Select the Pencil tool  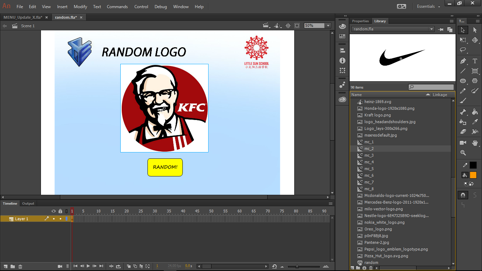pos(463,91)
